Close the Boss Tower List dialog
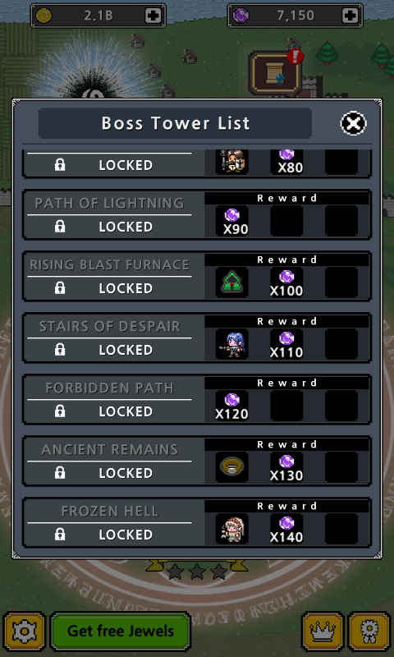 pyautogui.click(x=354, y=123)
